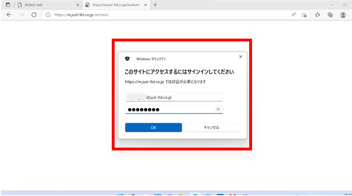Open the Favorites list
The image size is (352, 196).
click(x=317, y=15)
